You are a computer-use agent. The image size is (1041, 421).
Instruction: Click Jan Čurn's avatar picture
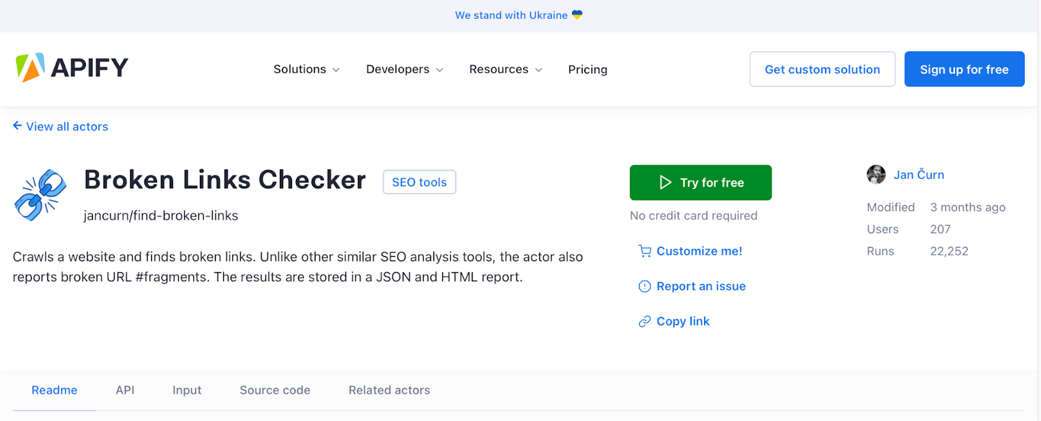click(x=876, y=175)
